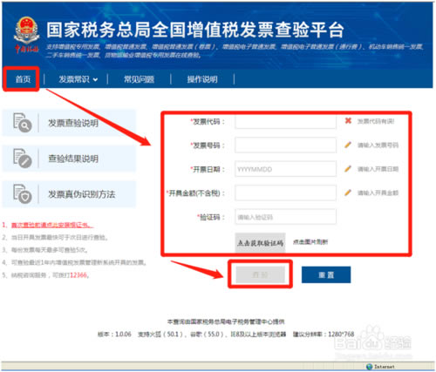This screenshot has height=372, width=436.
Task: Click the document shield icon beside 发票真伪识别方法
Action: [x=22, y=193]
